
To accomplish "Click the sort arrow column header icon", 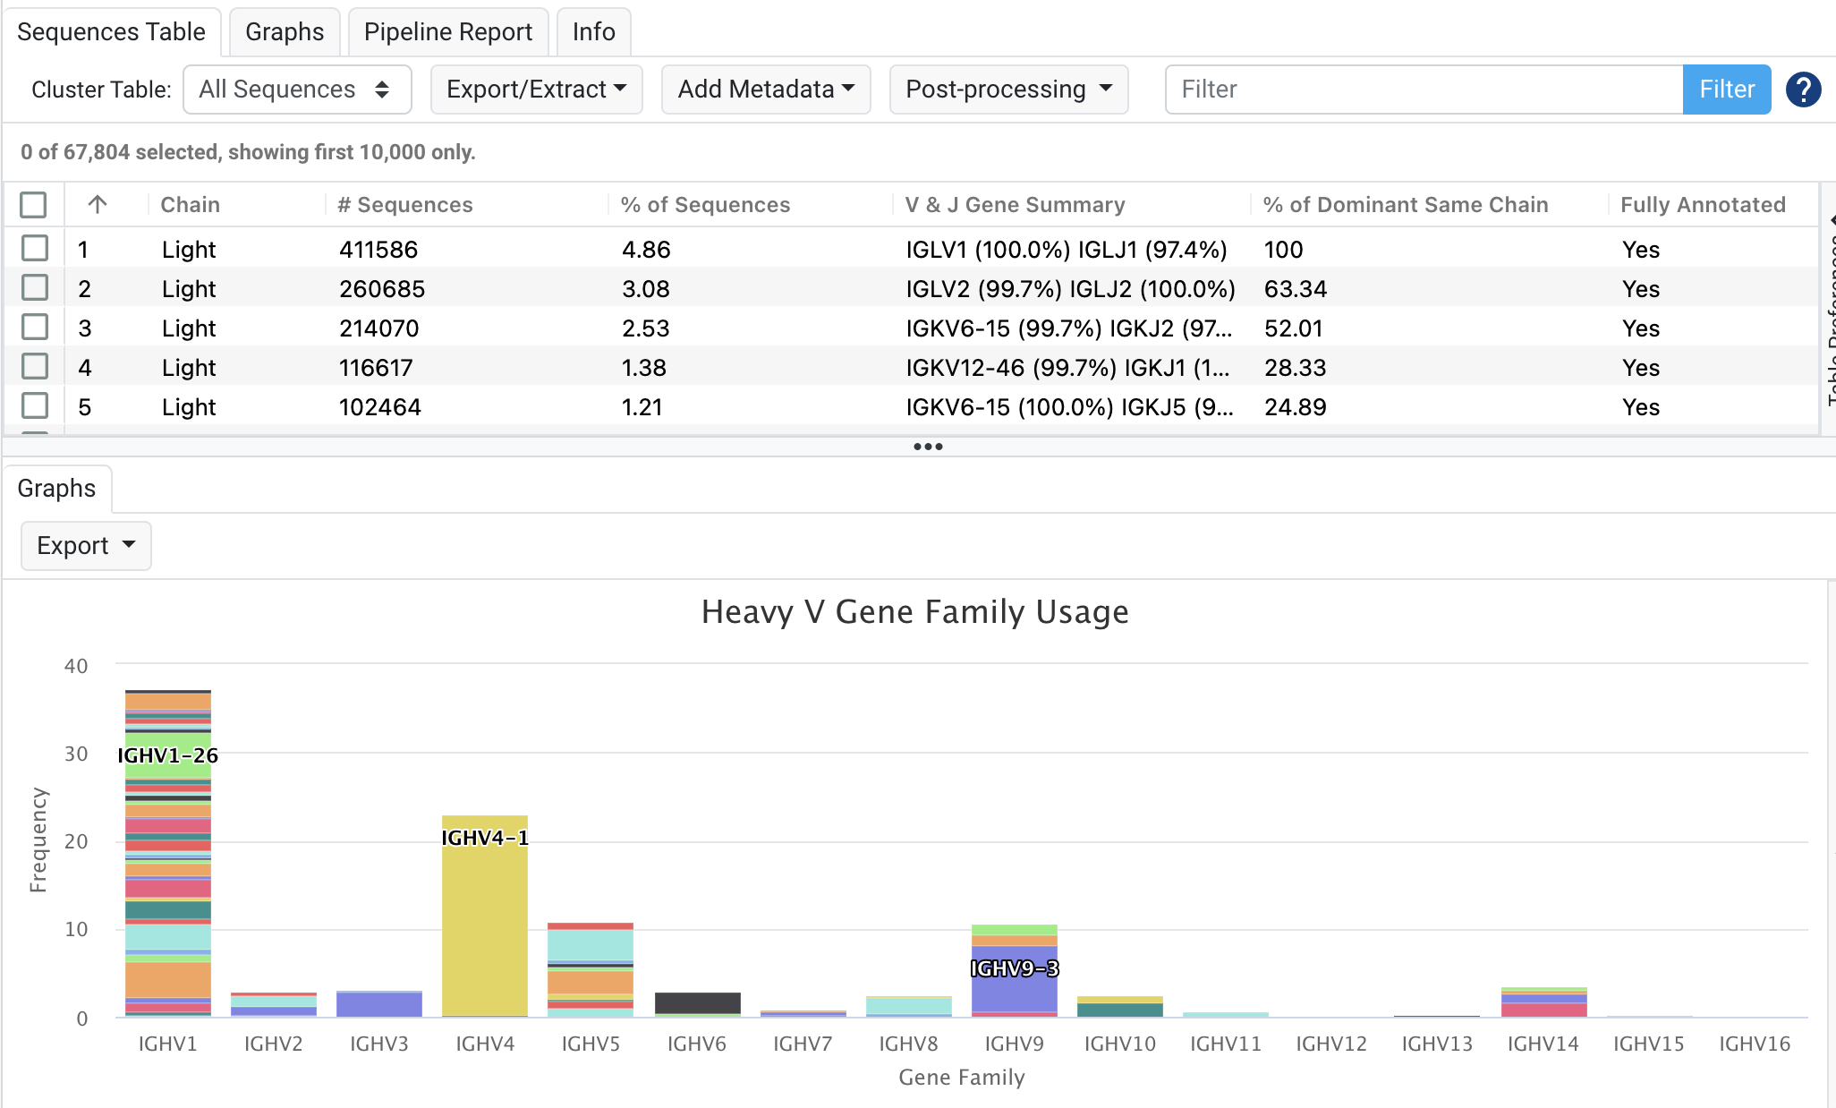I will point(98,204).
